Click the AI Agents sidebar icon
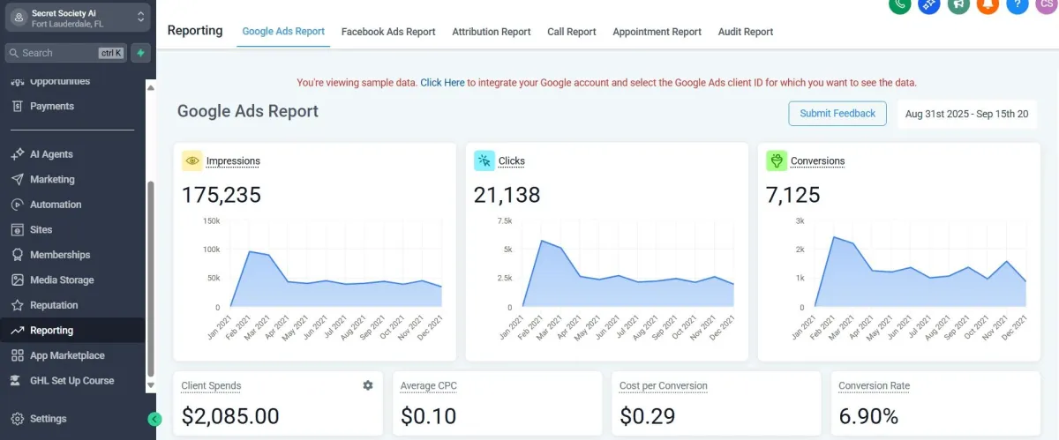The height and width of the screenshot is (440, 1059). click(x=17, y=154)
